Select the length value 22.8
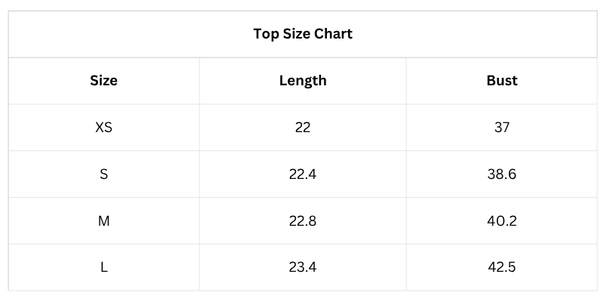The height and width of the screenshot is (302, 604). pos(303,221)
